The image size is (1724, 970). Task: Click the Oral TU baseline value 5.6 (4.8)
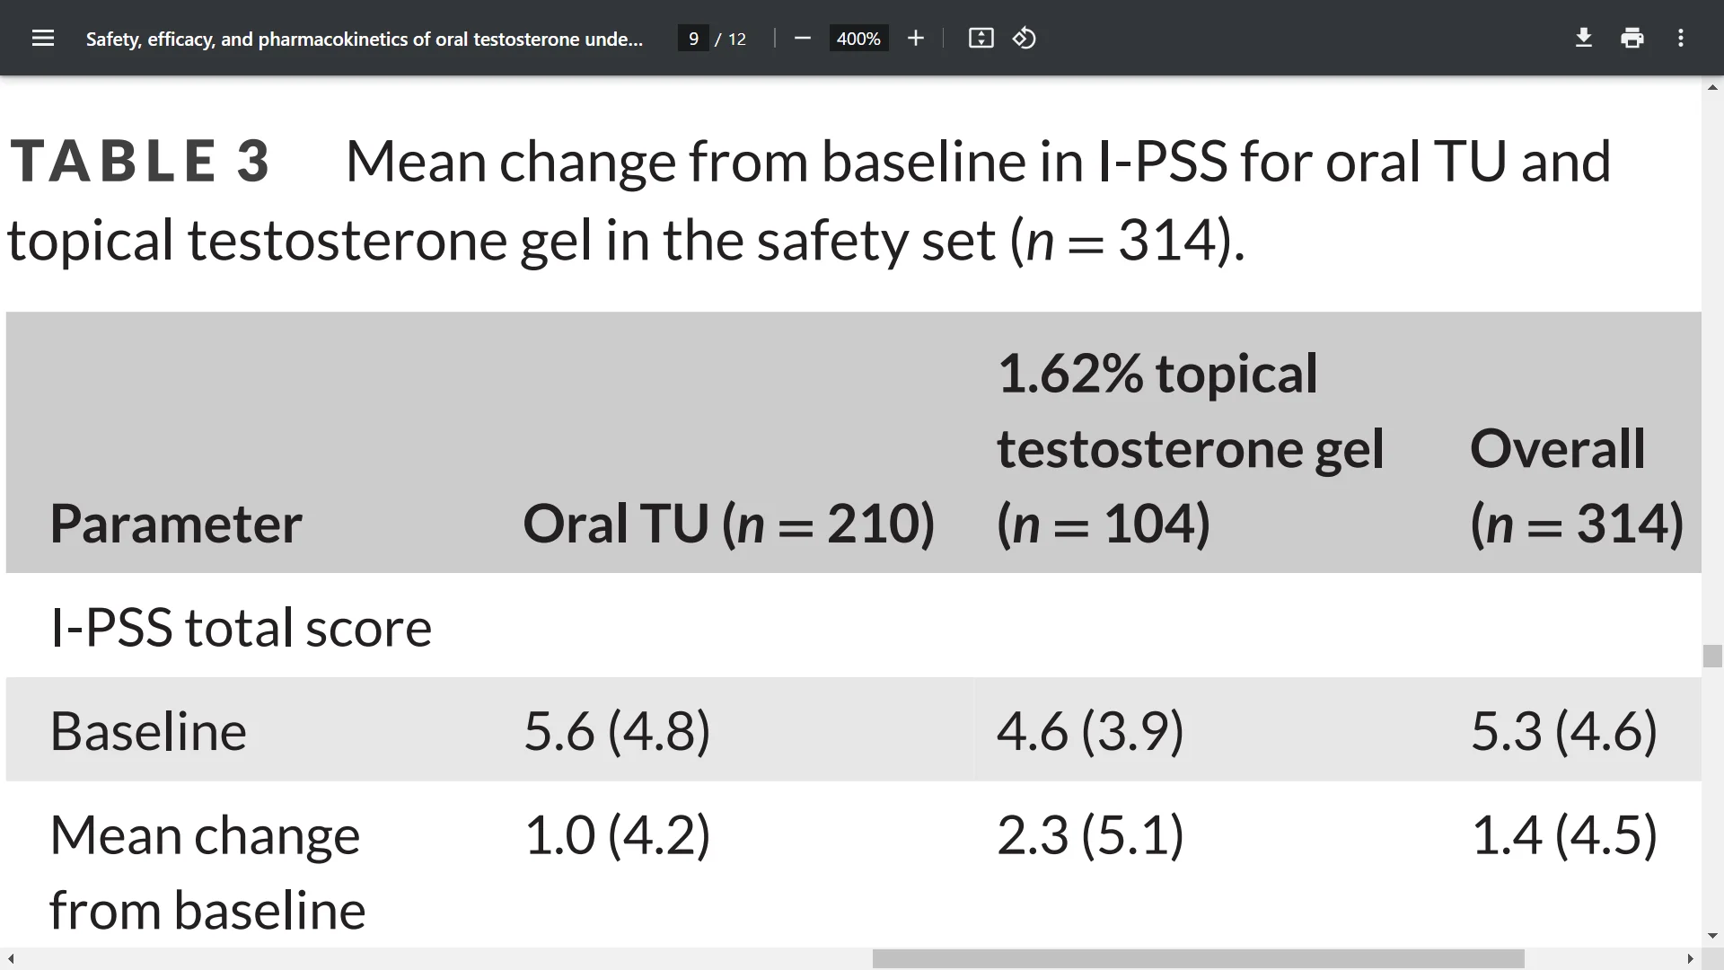coord(617,730)
